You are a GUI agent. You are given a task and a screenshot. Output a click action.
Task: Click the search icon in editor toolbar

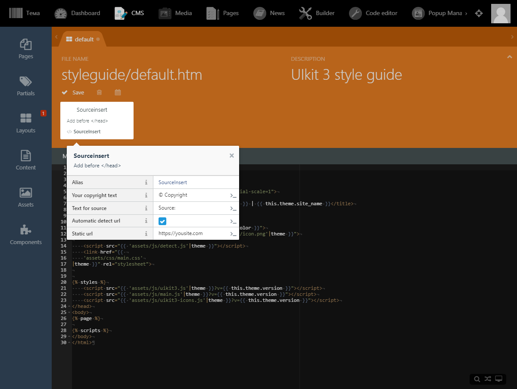coord(477,379)
